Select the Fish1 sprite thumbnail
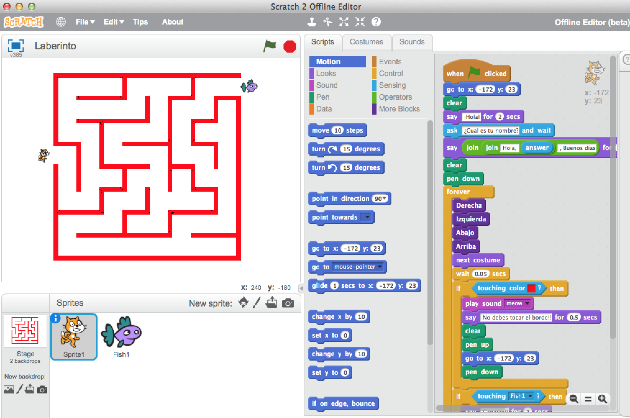The image size is (630, 418). coord(121,337)
